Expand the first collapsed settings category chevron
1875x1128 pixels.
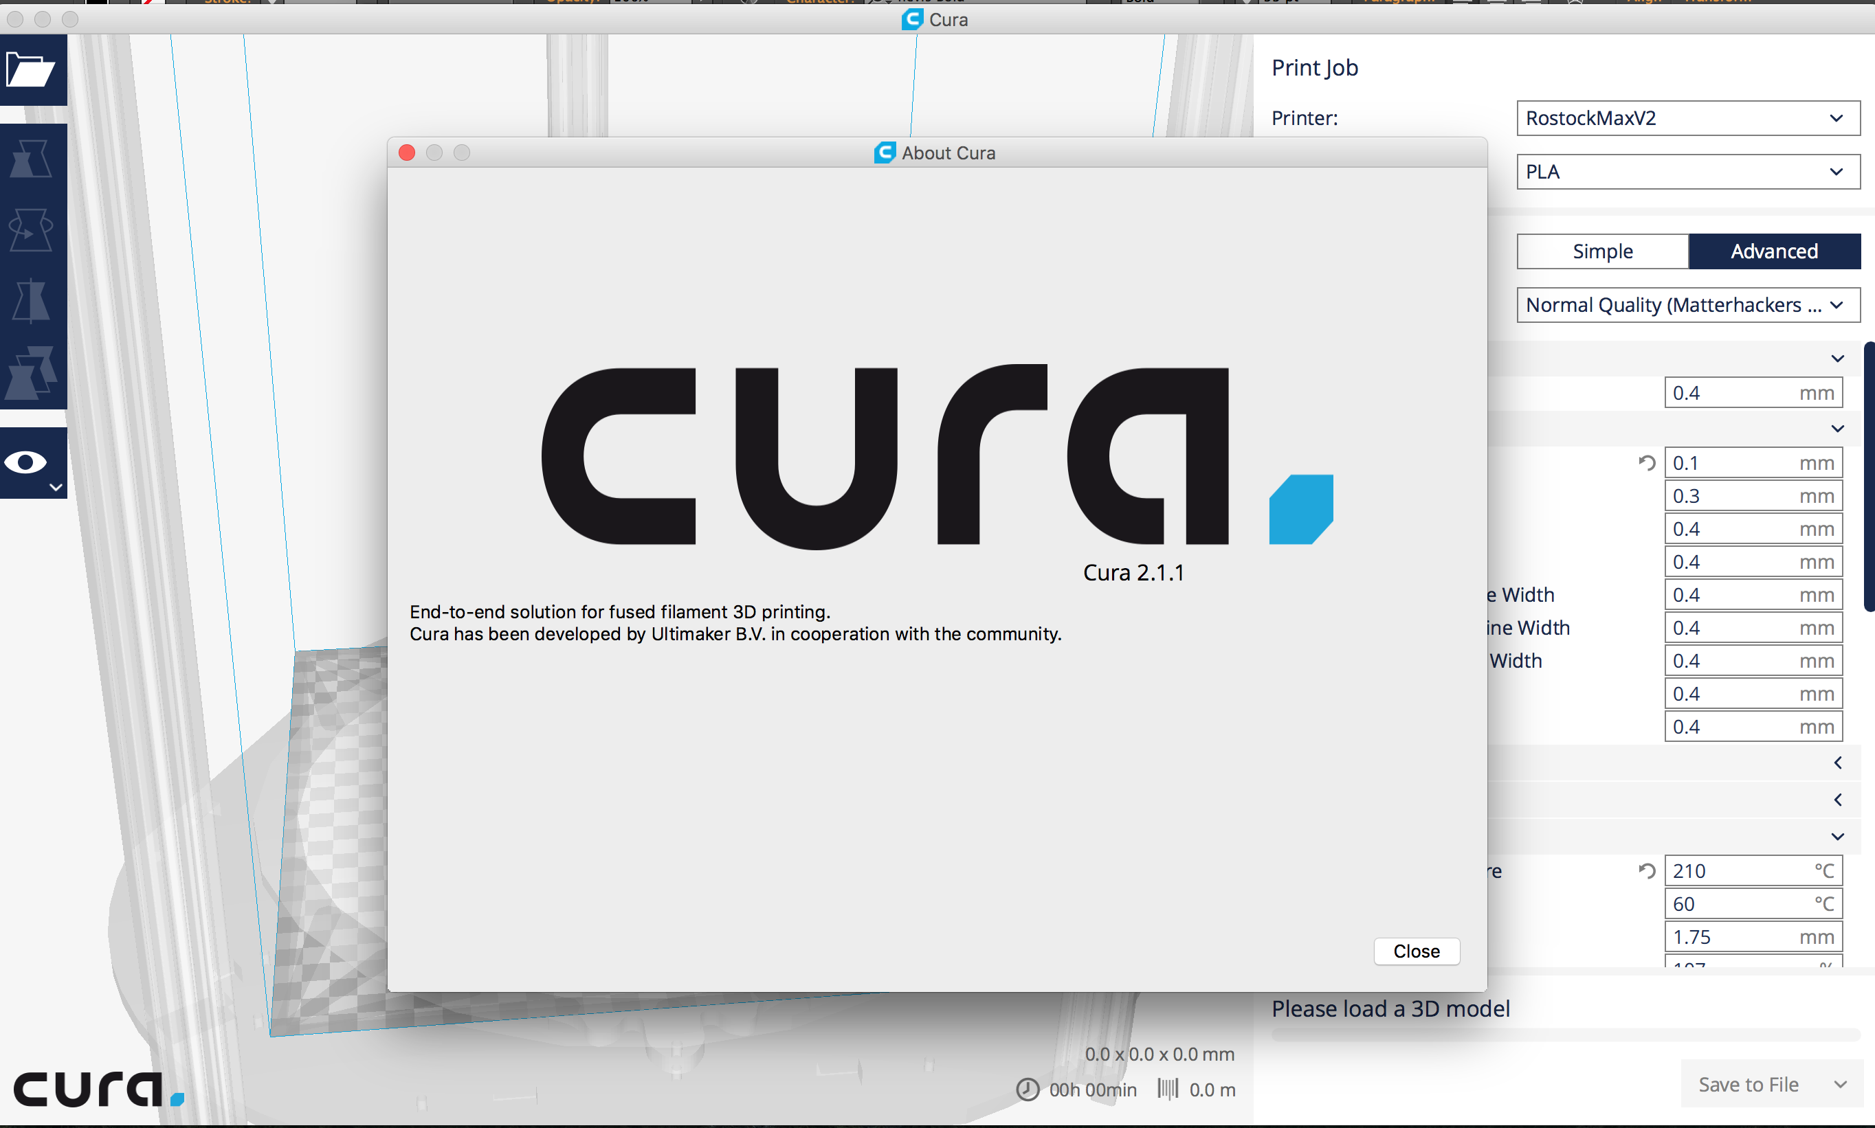1837,763
